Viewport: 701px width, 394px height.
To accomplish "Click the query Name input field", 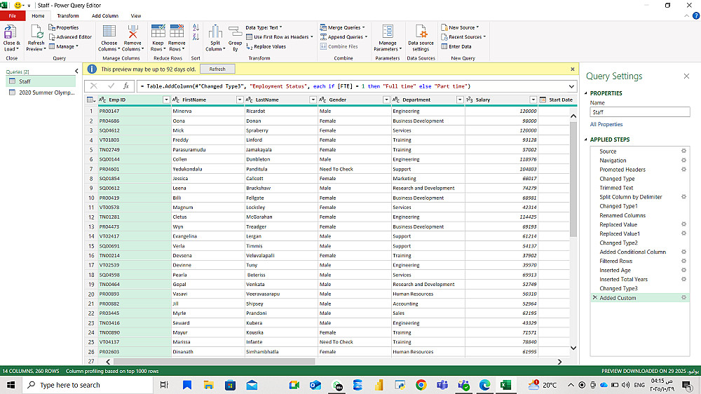I will [639, 112].
